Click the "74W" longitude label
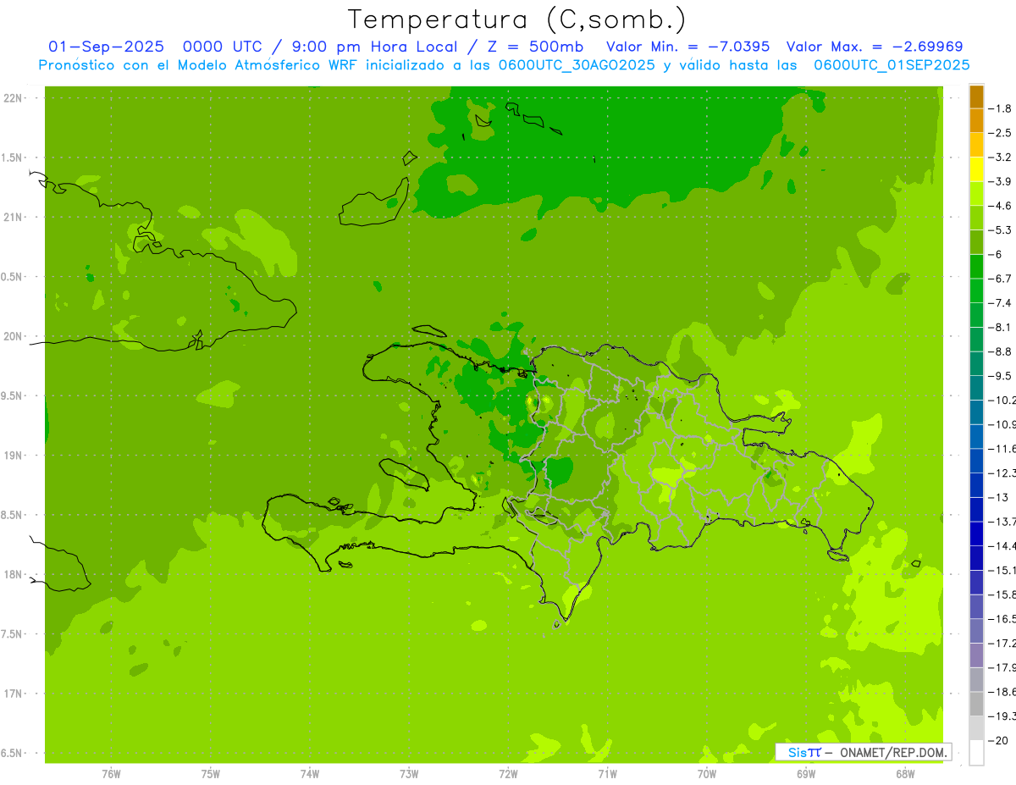The width and height of the screenshot is (1016, 785). [310, 774]
